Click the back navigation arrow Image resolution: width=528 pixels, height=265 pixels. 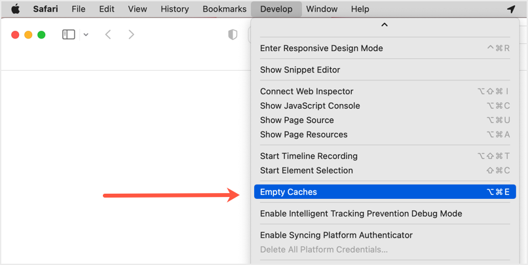(108, 35)
